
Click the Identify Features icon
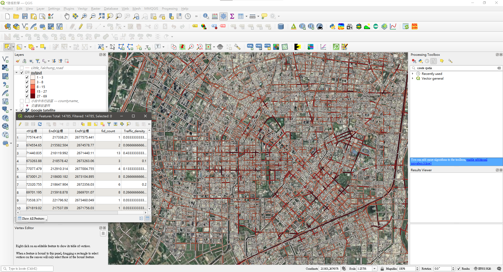coord(206,16)
